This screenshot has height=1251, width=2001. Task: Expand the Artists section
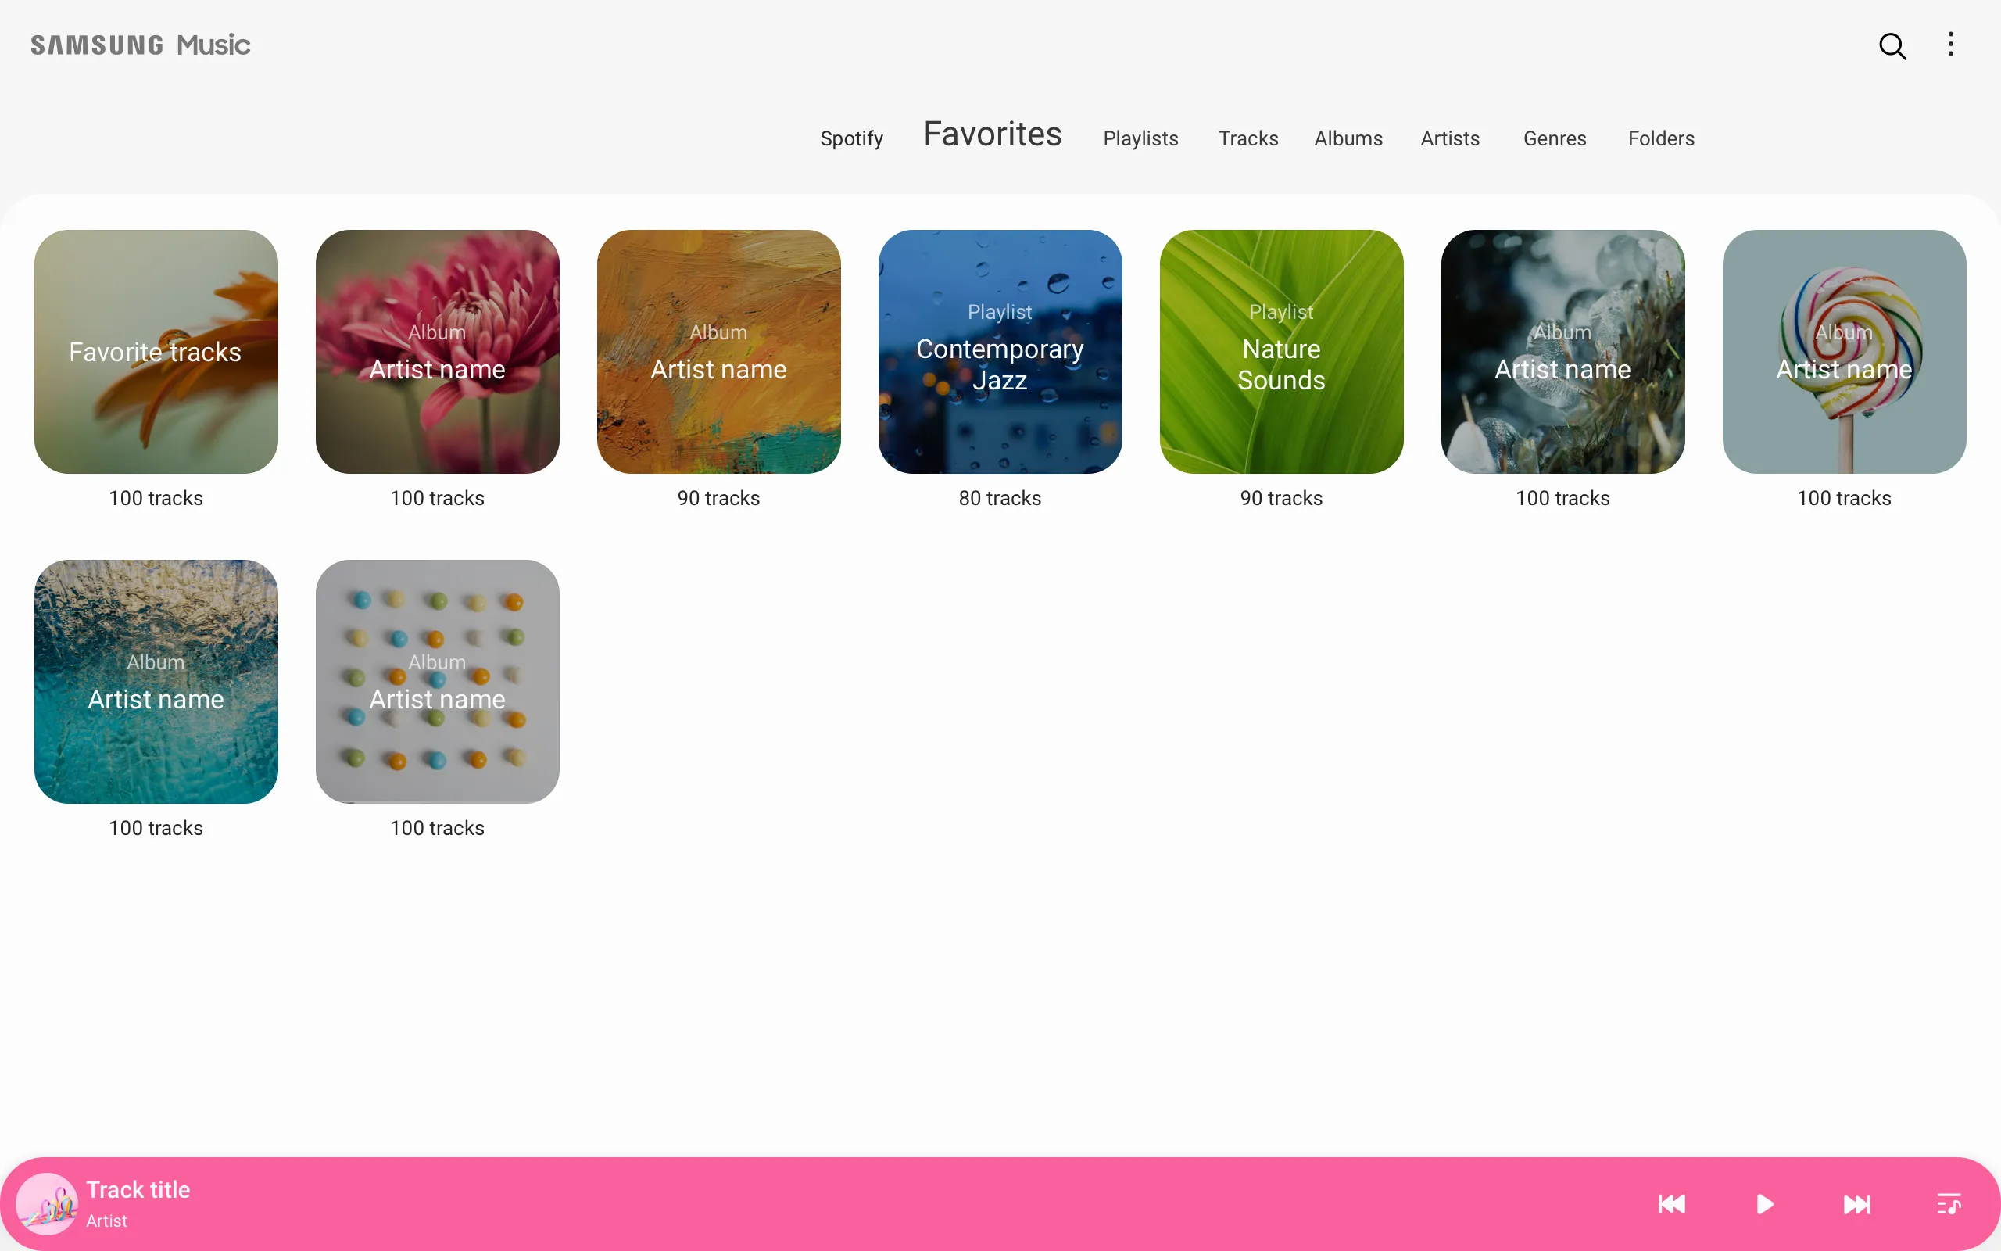(x=1449, y=137)
